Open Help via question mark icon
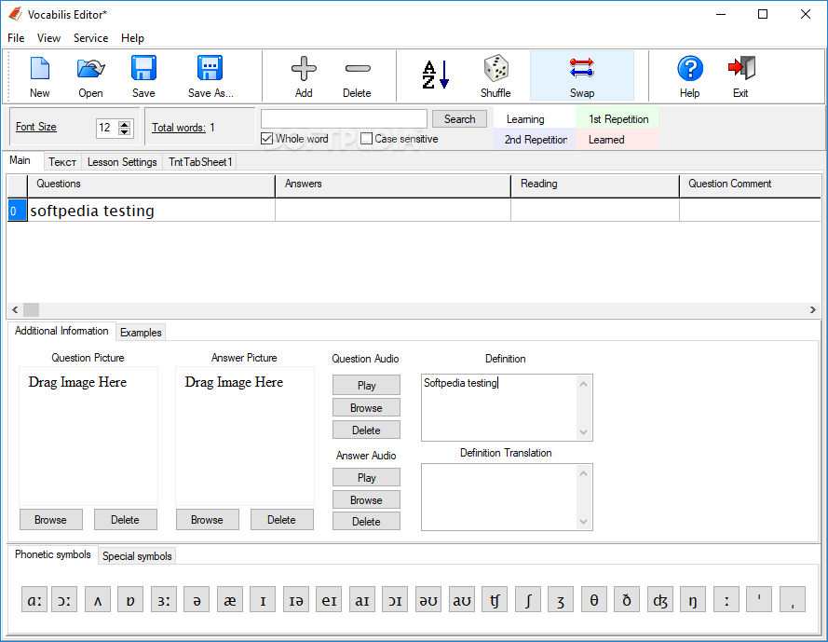The height and width of the screenshot is (642, 828). click(x=689, y=76)
